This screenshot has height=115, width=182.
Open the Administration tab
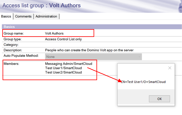point(46,16)
